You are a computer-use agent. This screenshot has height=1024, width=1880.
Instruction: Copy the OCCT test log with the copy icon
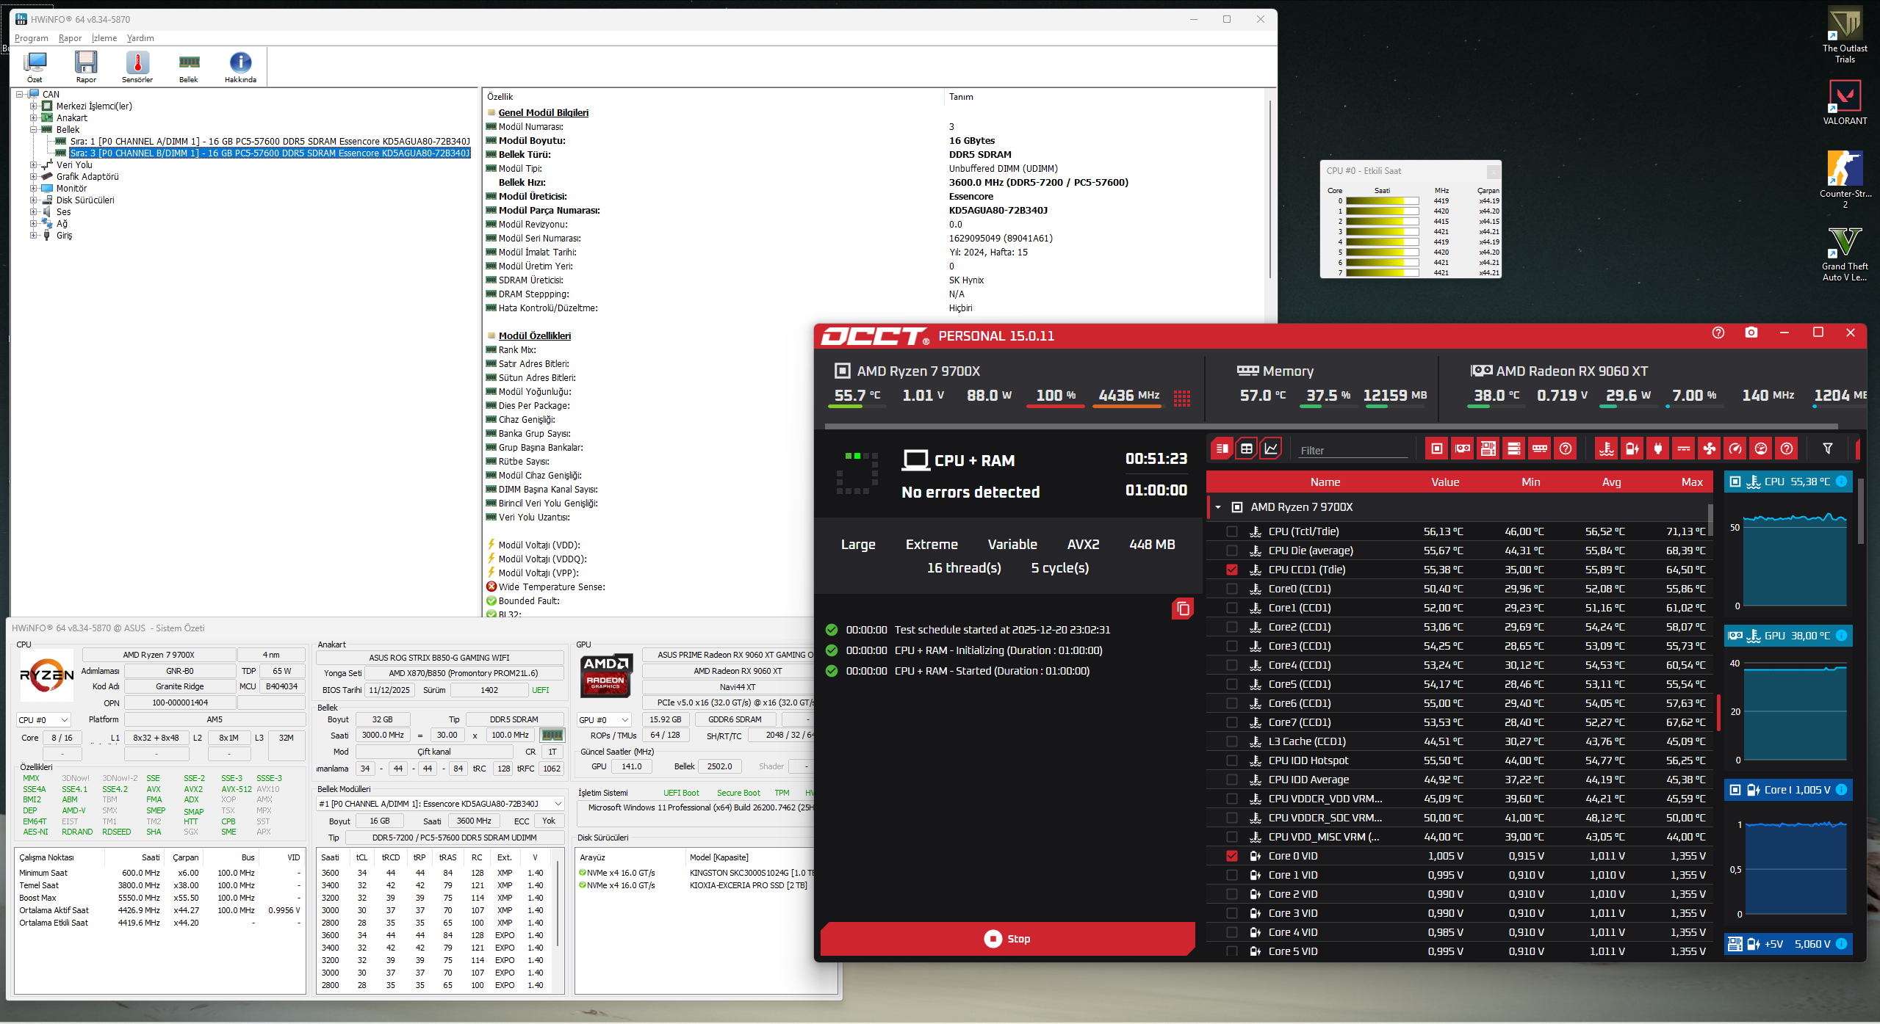(1183, 609)
